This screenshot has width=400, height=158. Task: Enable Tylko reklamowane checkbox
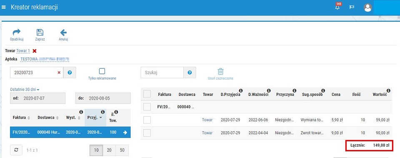click(x=102, y=71)
